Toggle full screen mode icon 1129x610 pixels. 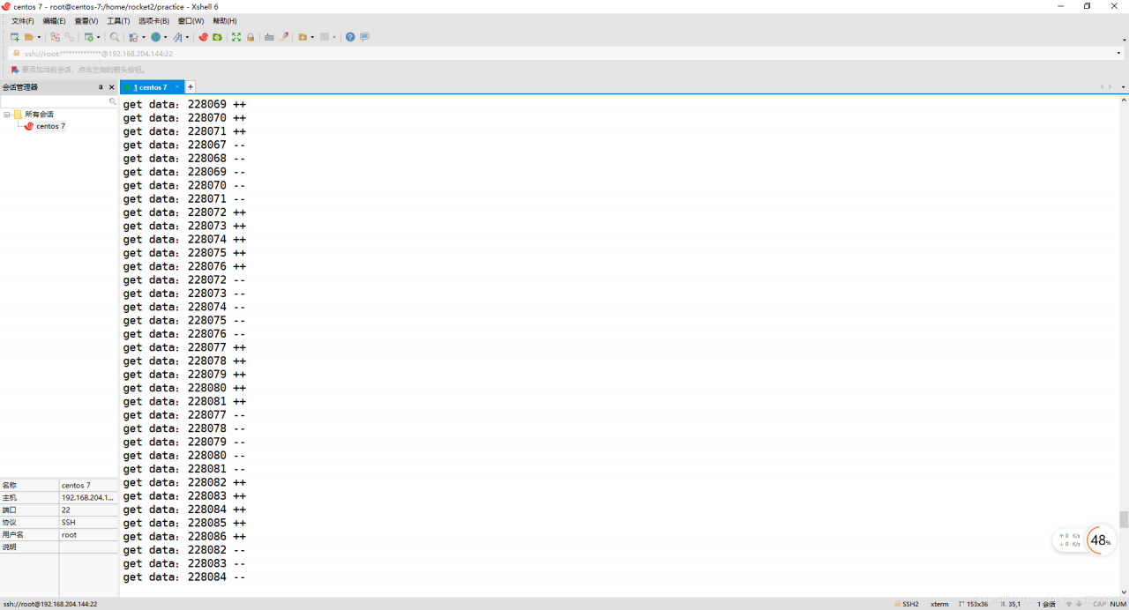236,37
